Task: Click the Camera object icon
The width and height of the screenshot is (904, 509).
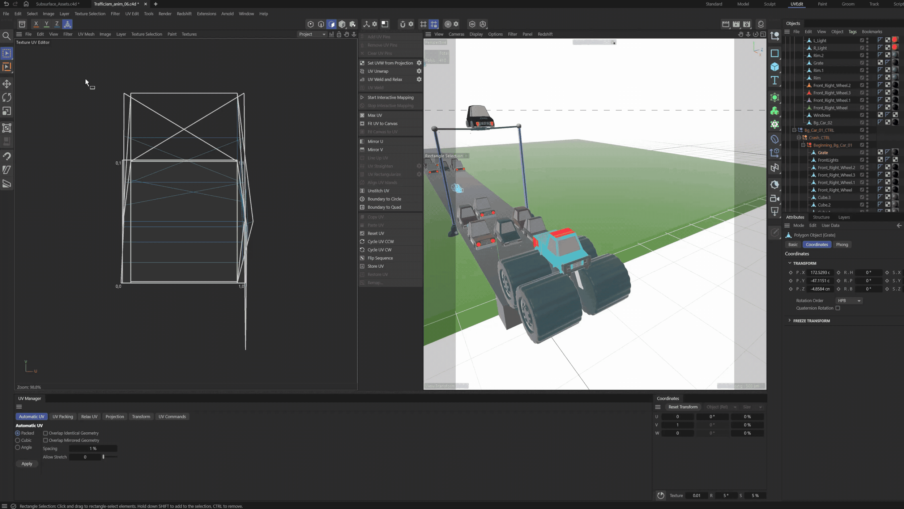Action: (775, 199)
